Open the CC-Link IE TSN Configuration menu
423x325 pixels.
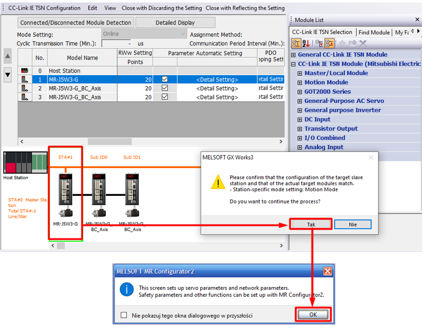(x=44, y=8)
